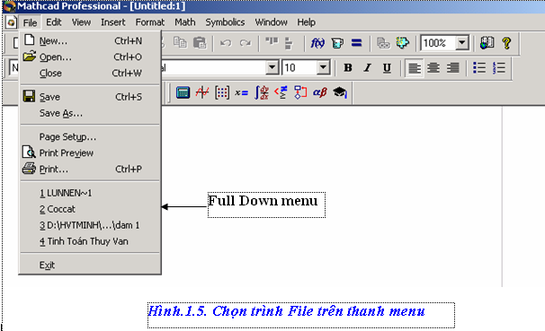Expand the font name dropdown arrow
This screenshot has height=331, width=545.
pos(272,67)
